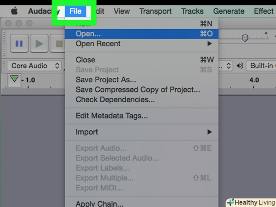
Task: Click the volume slider knob
Action: point(245,38)
